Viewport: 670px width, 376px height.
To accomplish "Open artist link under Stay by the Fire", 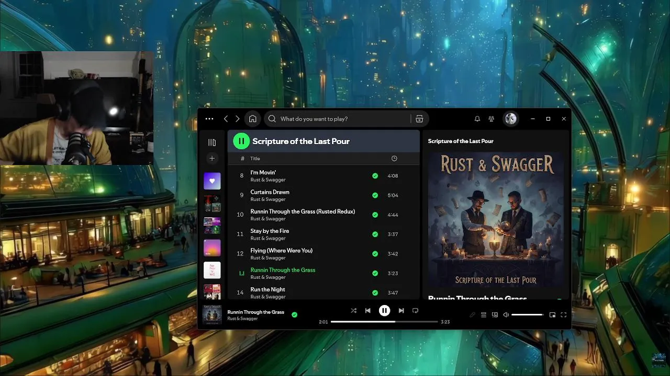I will click(x=268, y=238).
